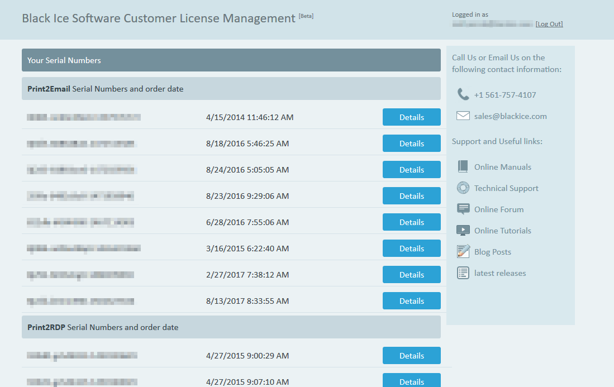
Task: Click the lifebuoy icon for Technical Support
Action: [463, 188]
